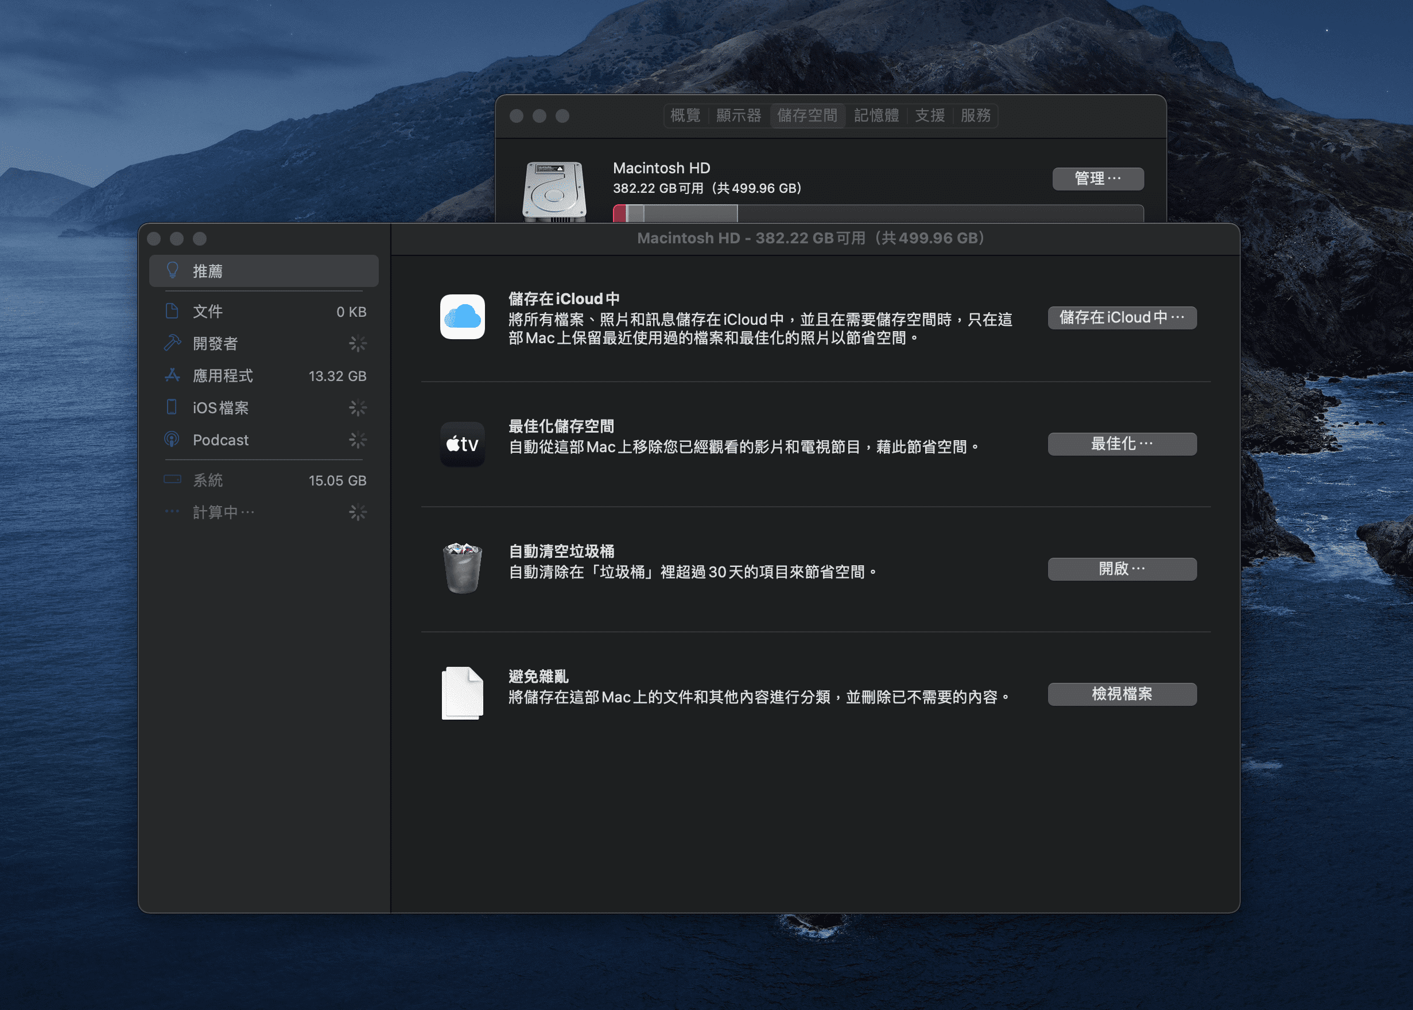
Task: Close the storage management window
Action: [154, 239]
